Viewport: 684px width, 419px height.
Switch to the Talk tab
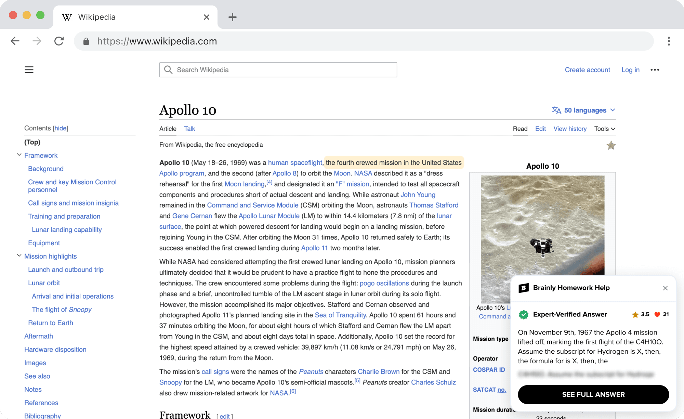[189, 129]
